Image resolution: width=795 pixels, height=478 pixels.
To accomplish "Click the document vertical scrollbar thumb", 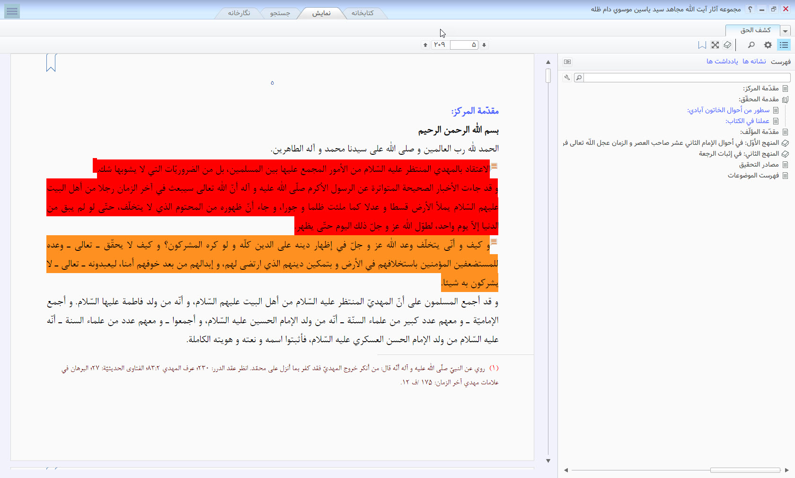I will click(548, 76).
